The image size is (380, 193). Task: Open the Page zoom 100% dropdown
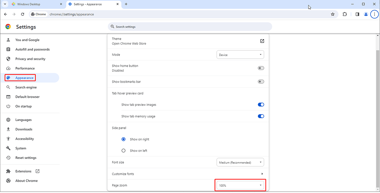pos(240,186)
